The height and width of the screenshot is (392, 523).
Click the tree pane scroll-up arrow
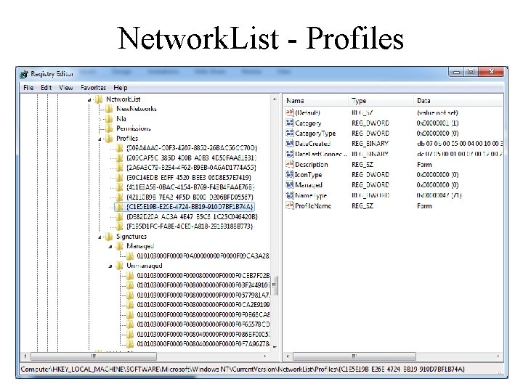pyautogui.click(x=275, y=99)
